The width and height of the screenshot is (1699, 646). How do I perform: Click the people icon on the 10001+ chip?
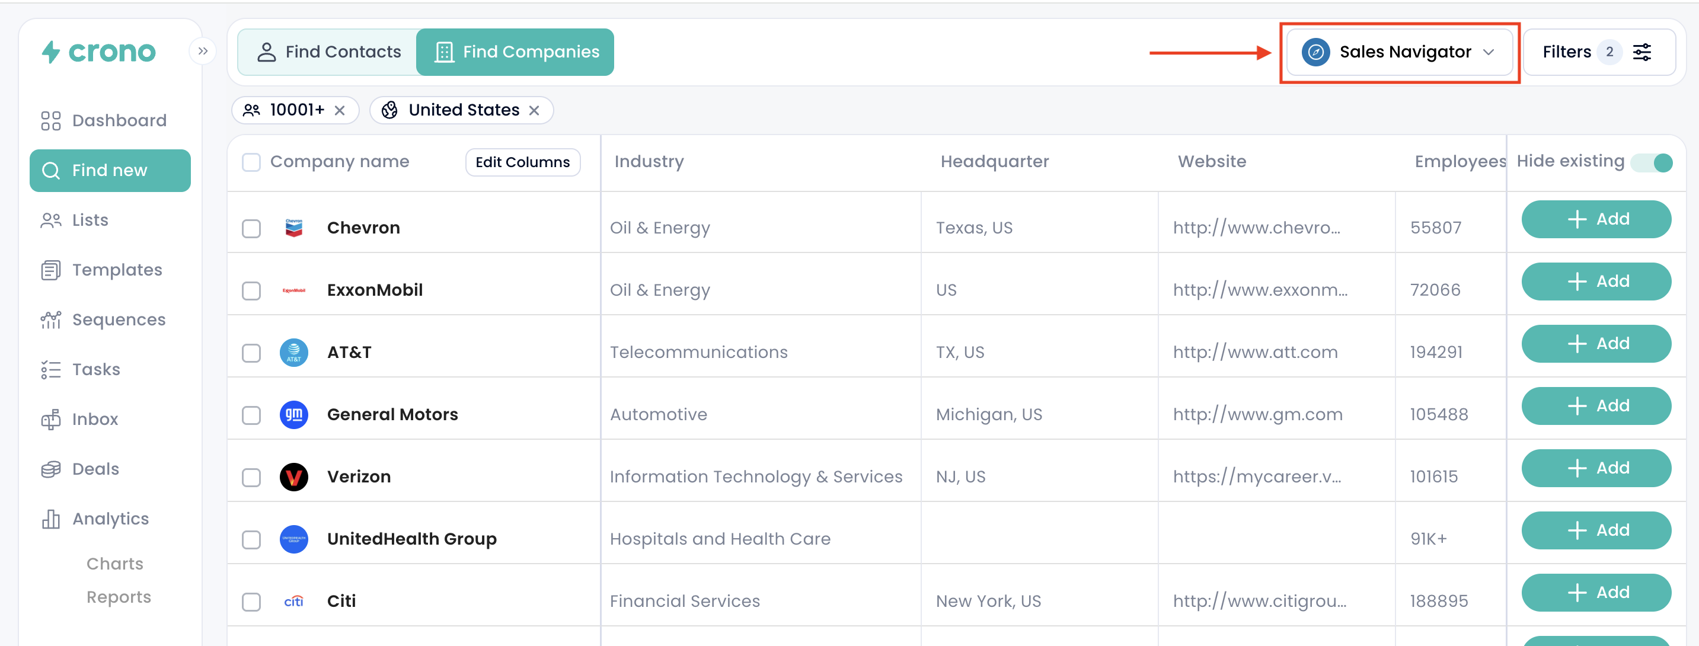[x=251, y=110]
